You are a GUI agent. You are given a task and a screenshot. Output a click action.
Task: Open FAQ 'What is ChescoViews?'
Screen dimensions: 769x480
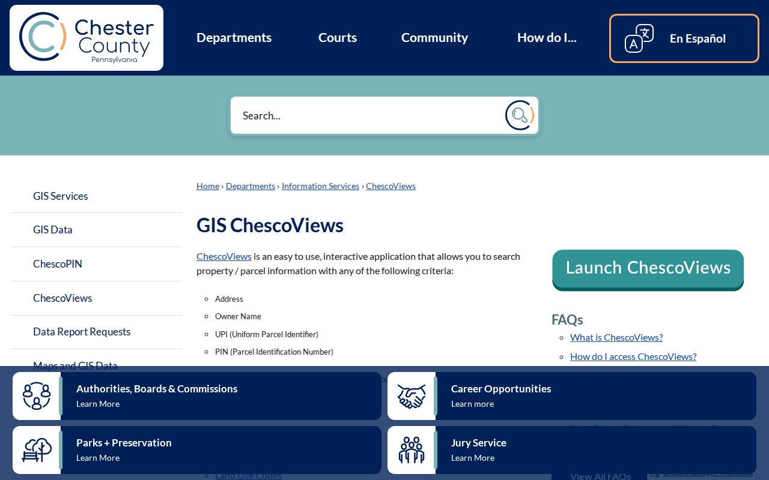(616, 337)
